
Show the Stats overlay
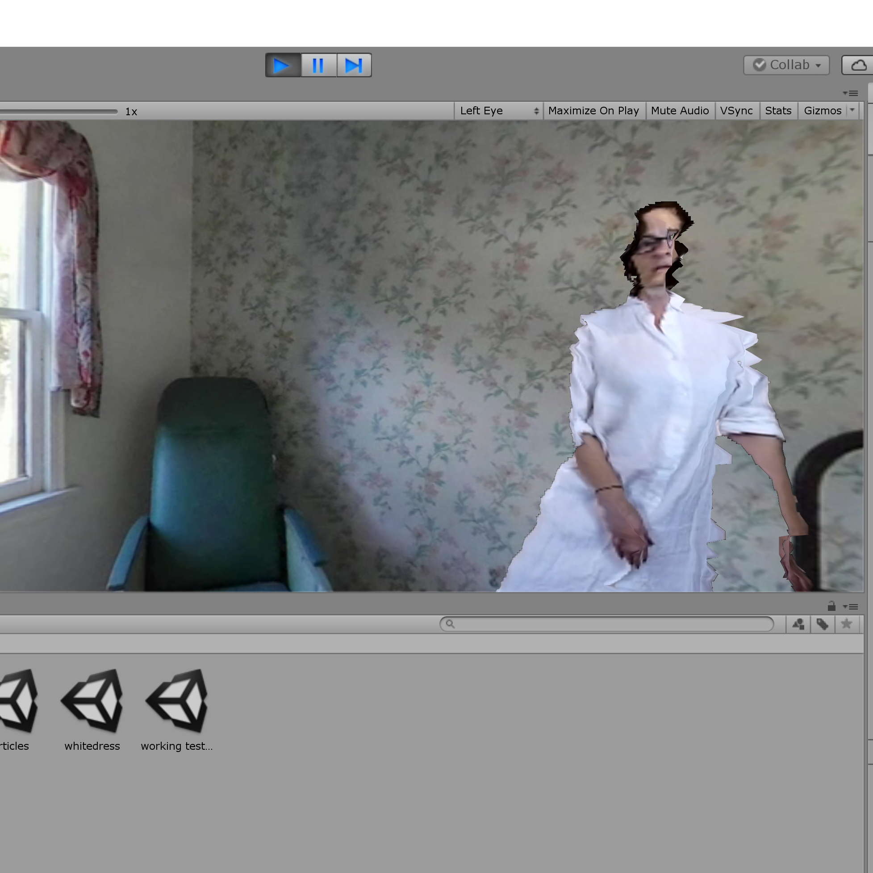point(777,111)
